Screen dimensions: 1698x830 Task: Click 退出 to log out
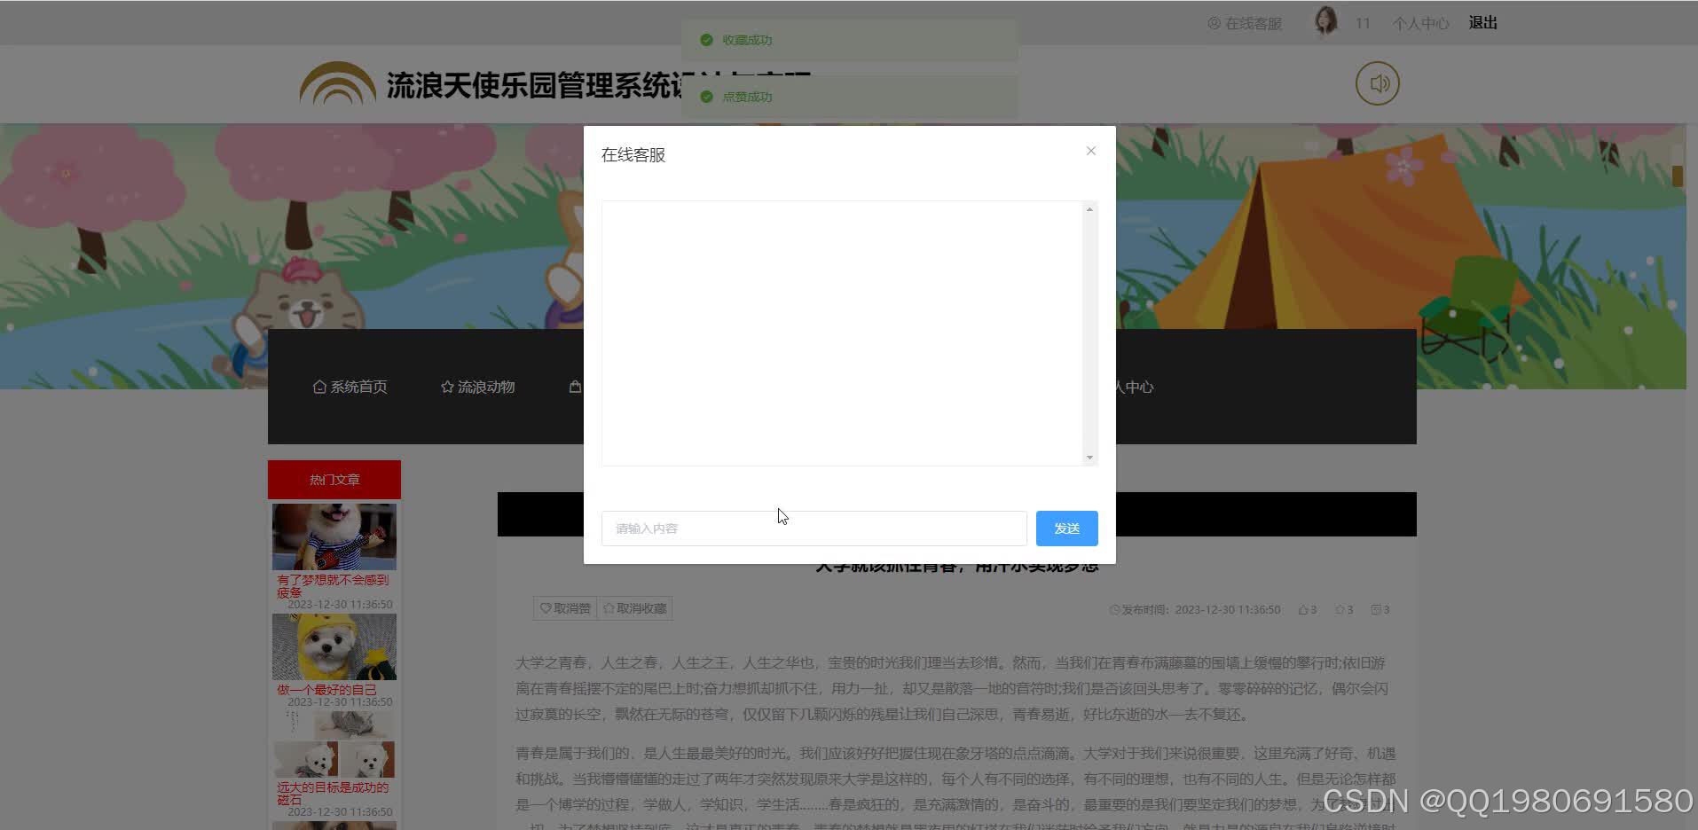coord(1482,22)
